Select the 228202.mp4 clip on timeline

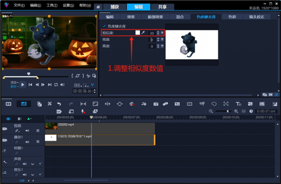pyautogui.click(x=100, y=128)
